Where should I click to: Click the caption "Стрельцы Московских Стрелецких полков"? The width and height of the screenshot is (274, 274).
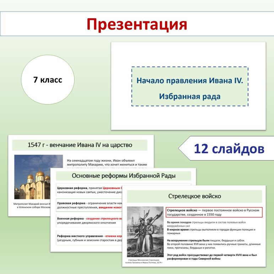(145, 261)
